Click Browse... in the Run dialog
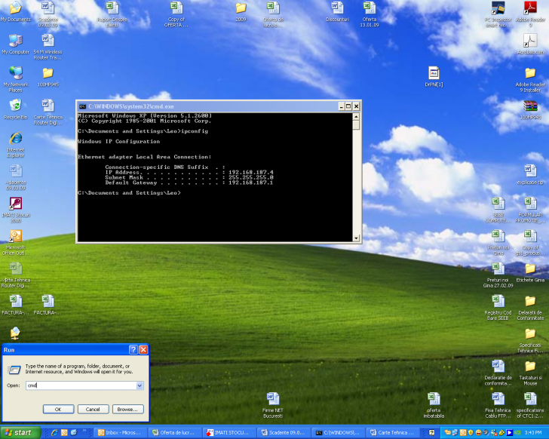The width and height of the screenshot is (549, 439). click(127, 409)
